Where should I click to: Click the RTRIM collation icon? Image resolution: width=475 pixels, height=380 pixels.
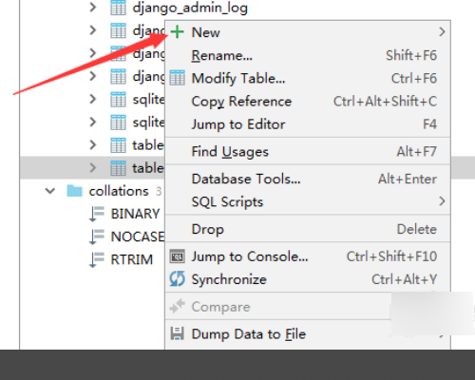[x=97, y=259]
